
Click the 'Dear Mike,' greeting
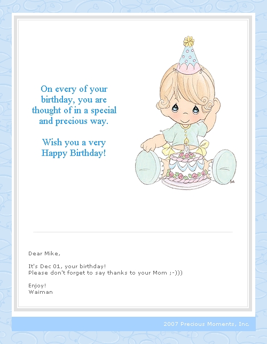44,254
